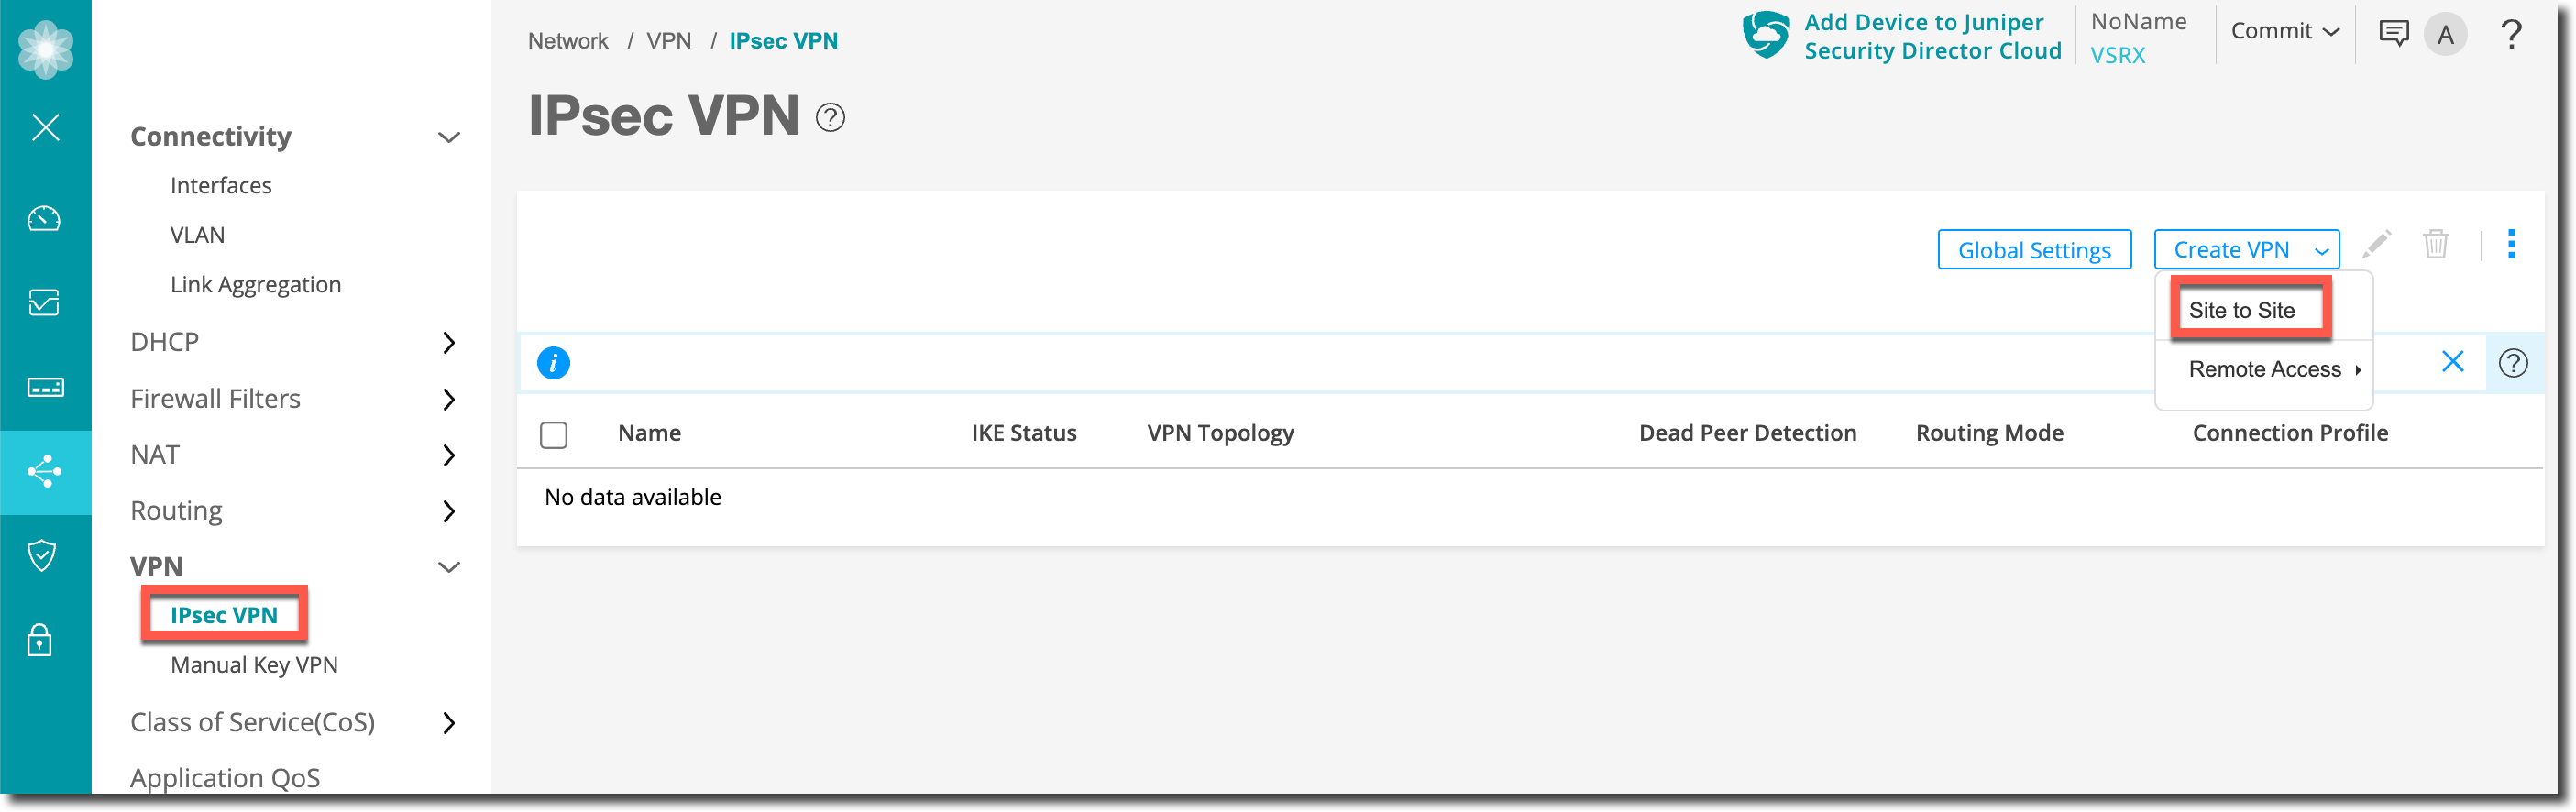Open the Commit dropdown menu
This screenshot has height=812, width=2576.
click(2284, 32)
